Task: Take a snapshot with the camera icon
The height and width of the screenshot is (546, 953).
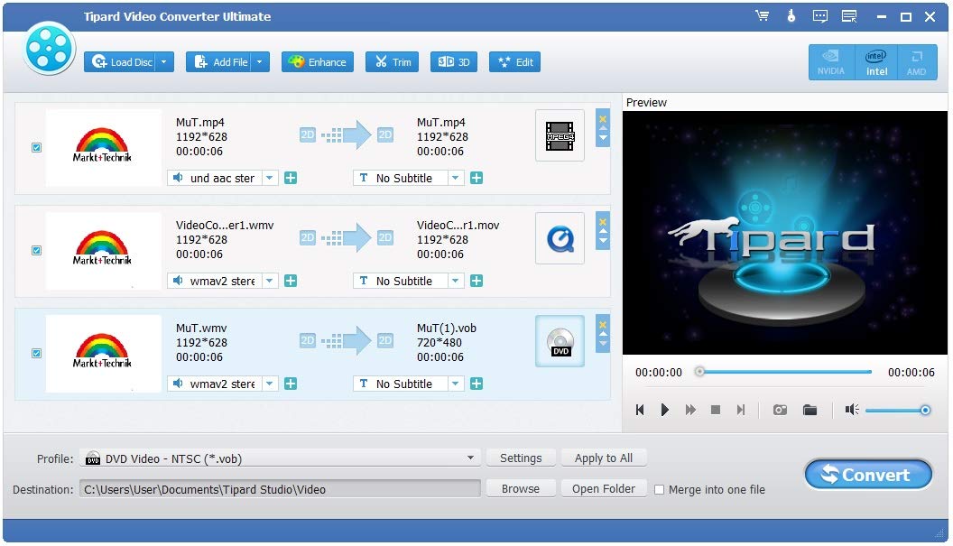Action: click(x=780, y=410)
